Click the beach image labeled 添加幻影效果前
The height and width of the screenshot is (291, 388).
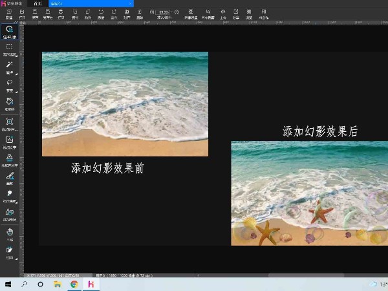(x=125, y=103)
